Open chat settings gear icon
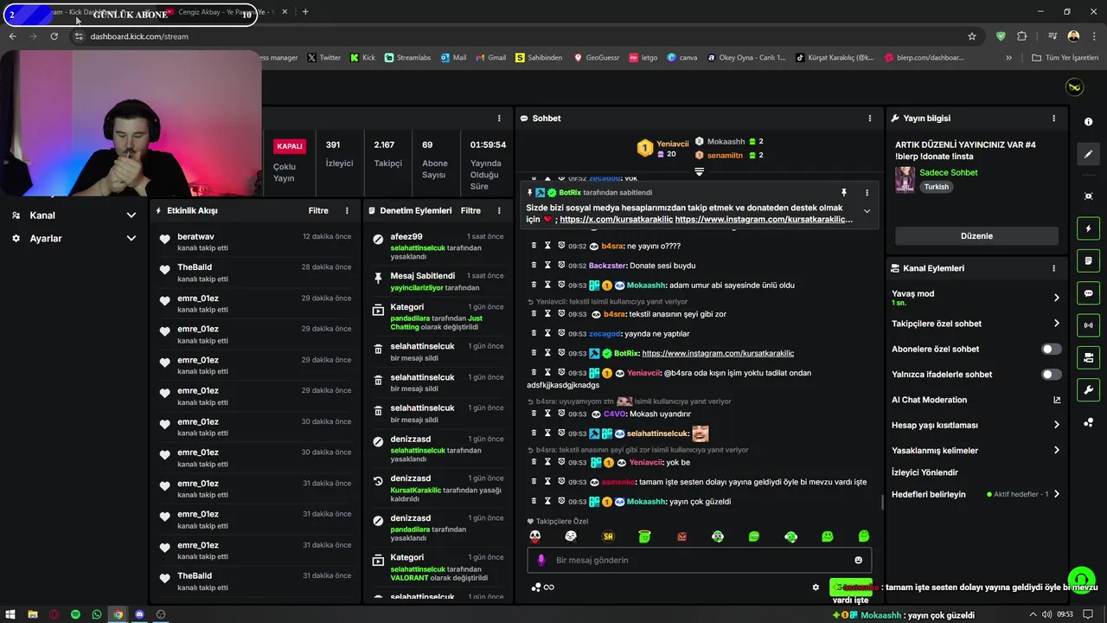Screen dimensions: 1107x623 (x=816, y=587)
